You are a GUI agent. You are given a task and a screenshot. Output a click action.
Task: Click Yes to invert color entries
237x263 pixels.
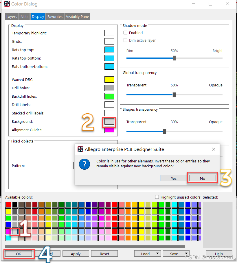coord(174,178)
